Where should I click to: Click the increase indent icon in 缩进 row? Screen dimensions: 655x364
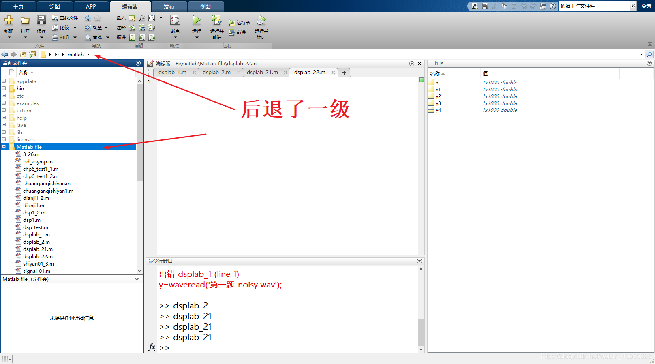coord(142,37)
